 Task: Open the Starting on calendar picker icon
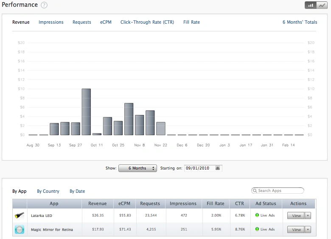[x=218, y=168]
